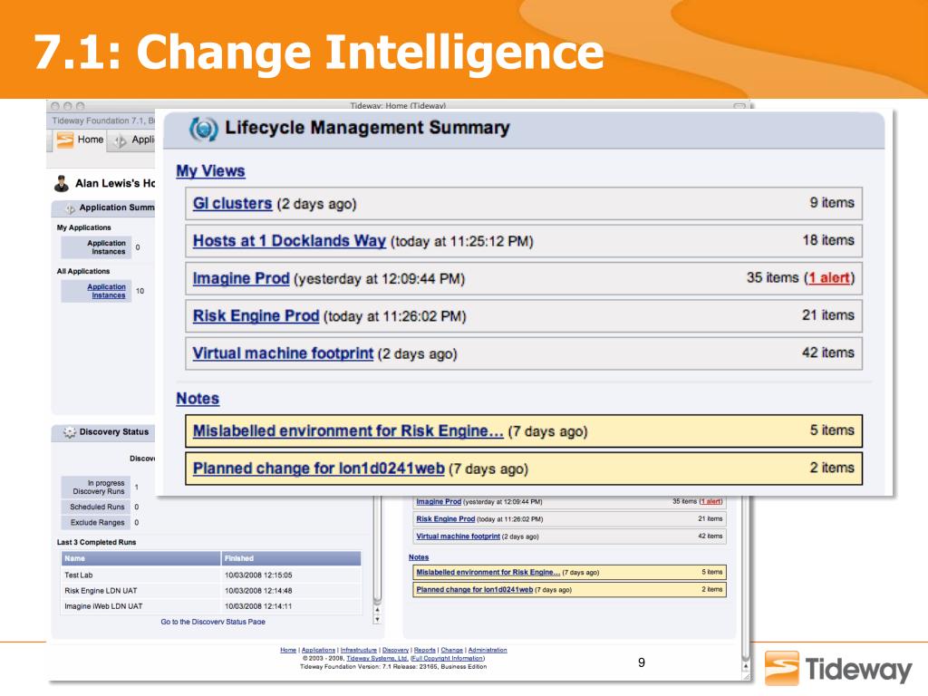Open Full Copyright Information link
This screenshot has height=696, width=928.
click(x=448, y=658)
